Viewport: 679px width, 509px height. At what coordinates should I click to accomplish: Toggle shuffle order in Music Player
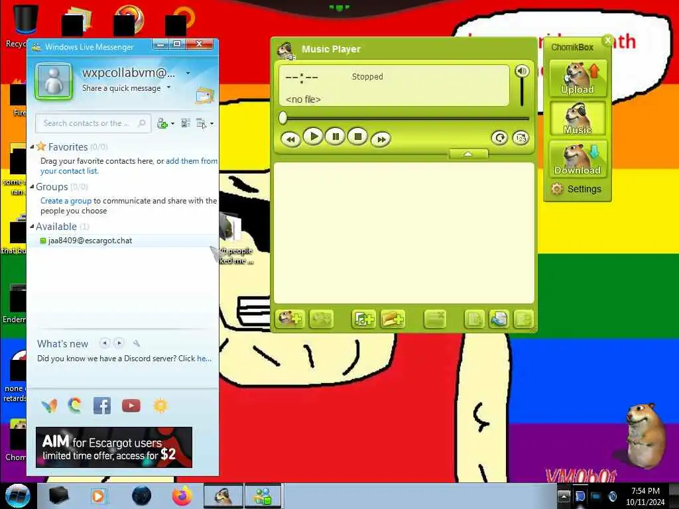pos(521,138)
